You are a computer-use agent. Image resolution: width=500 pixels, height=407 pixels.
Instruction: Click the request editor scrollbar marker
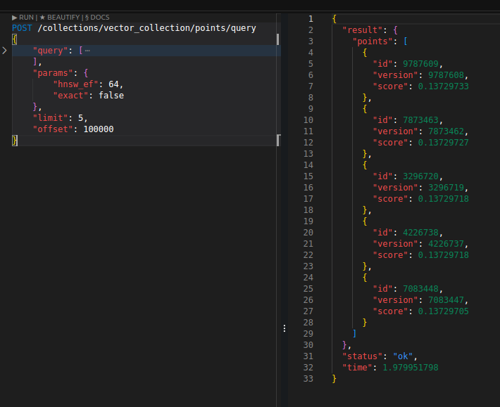click(x=278, y=39)
